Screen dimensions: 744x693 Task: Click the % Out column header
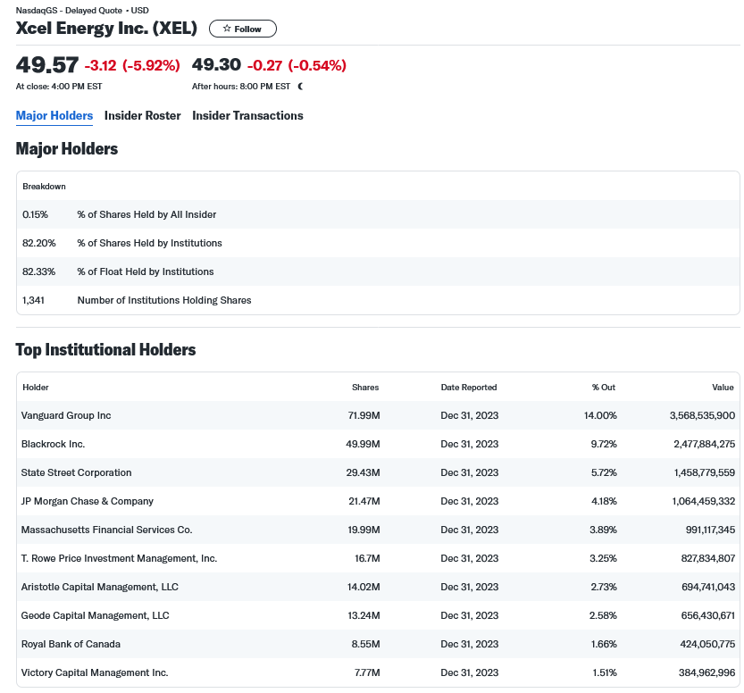coord(604,387)
